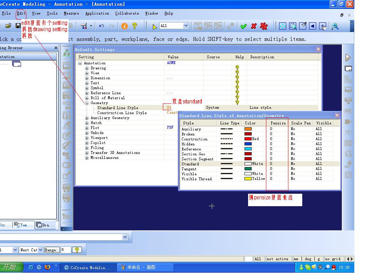Click the undo arrow icon

point(102,26)
